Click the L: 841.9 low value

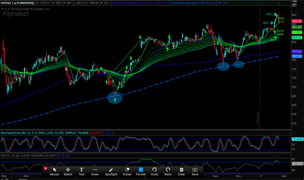coord(79,3)
